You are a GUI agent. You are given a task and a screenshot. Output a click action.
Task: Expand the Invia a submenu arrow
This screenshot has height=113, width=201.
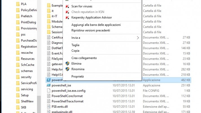(x=138, y=38)
